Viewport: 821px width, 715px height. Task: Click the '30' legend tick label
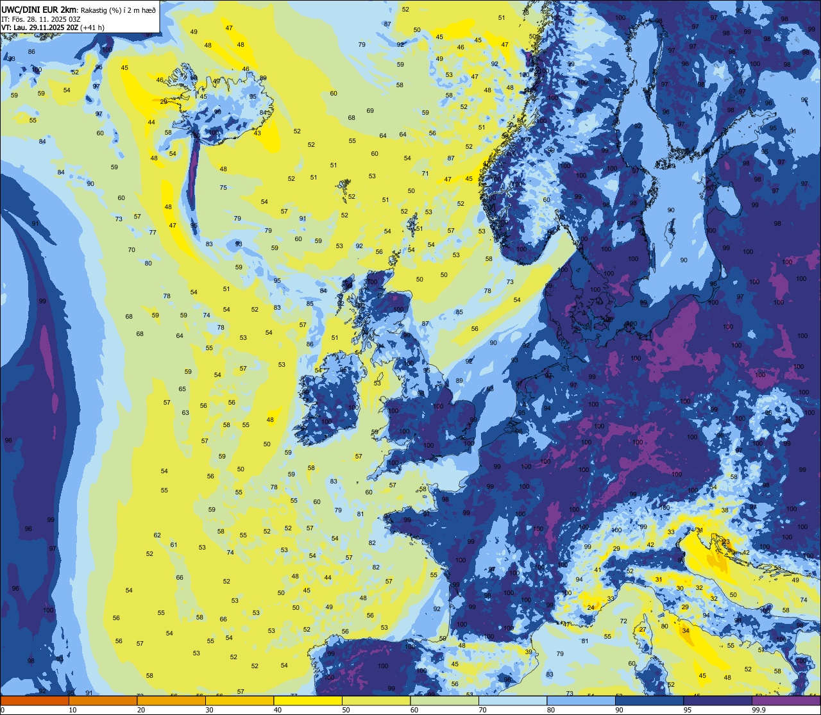[x=209, y=710]
